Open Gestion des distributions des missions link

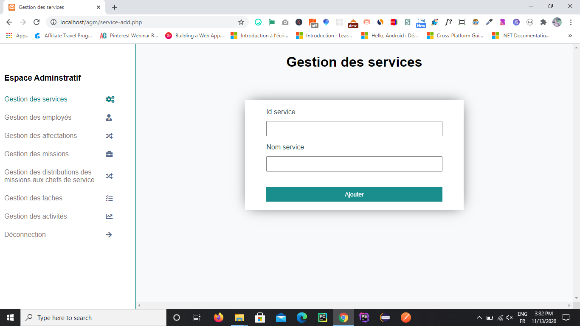pyautogui.click(x=49, y=176)
